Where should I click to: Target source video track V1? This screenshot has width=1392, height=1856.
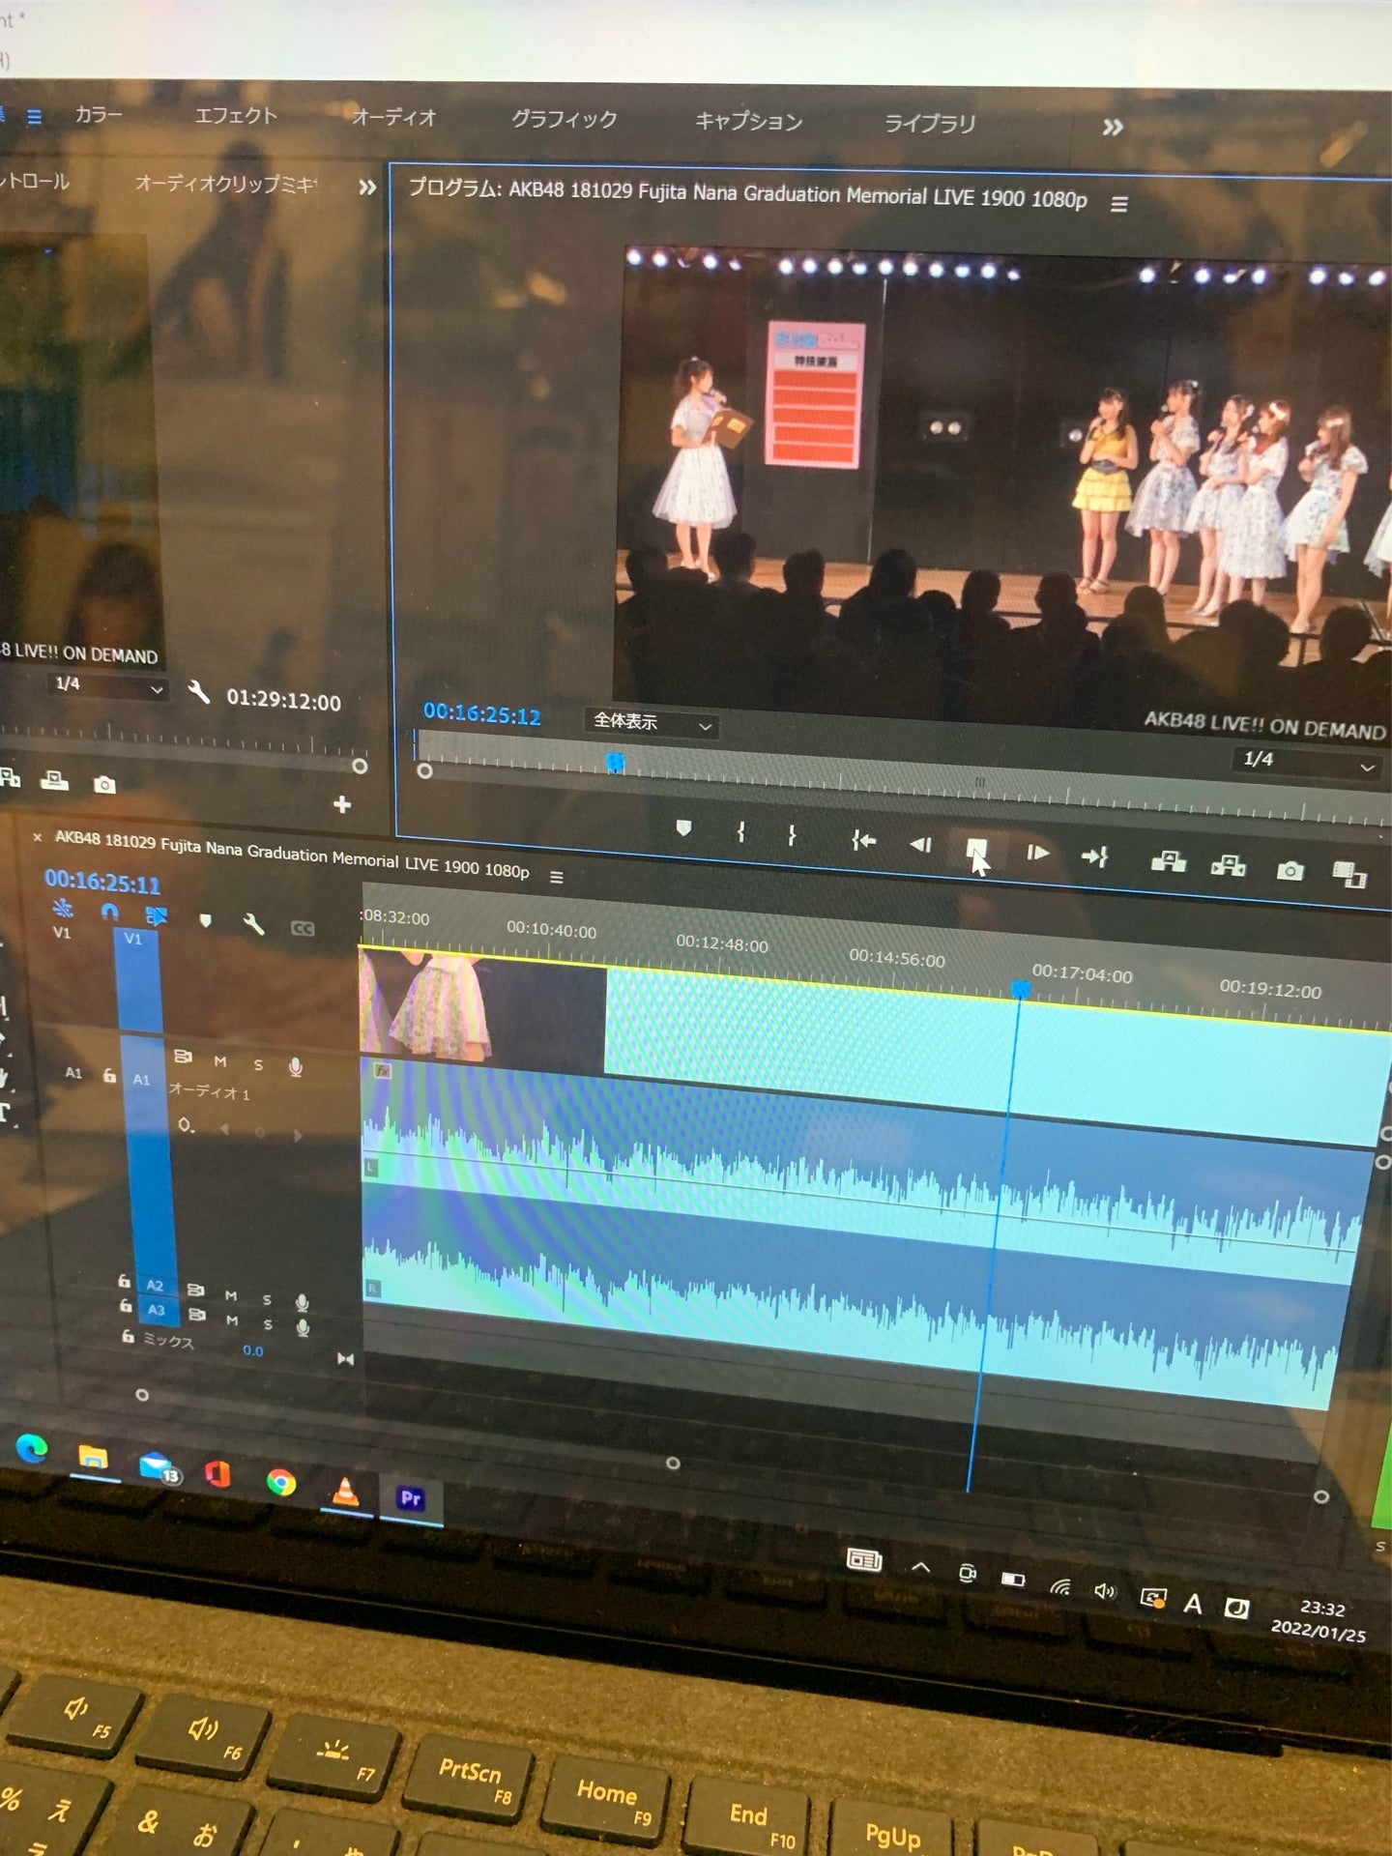62,933
